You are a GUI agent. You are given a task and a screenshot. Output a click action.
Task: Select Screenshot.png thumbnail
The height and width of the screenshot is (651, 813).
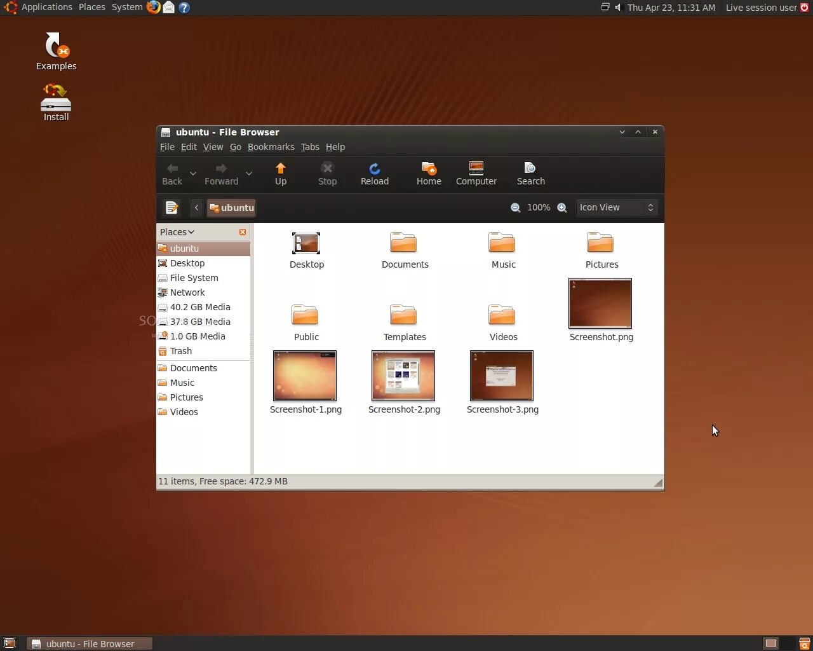click(600, 303)
